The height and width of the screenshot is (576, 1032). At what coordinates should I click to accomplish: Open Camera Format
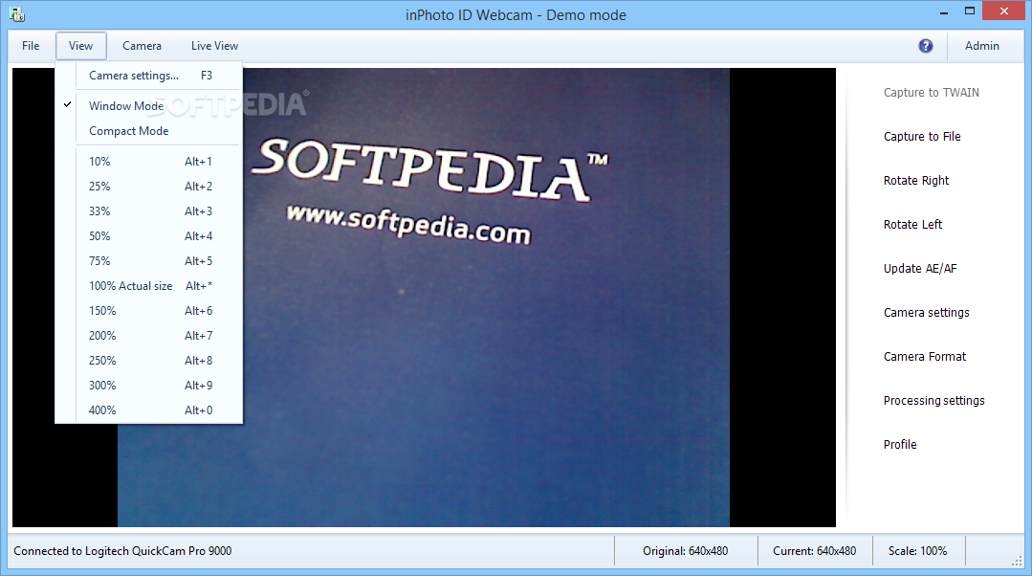click(924, 357)
